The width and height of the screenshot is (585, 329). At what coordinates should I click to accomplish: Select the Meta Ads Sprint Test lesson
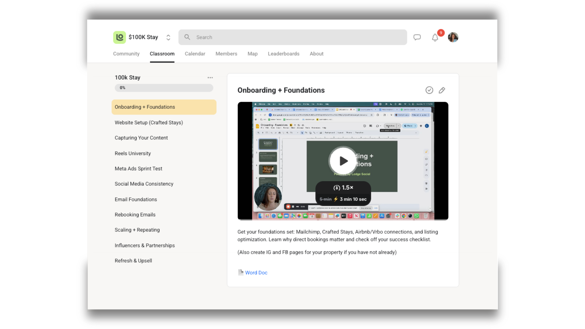point(138,168)
